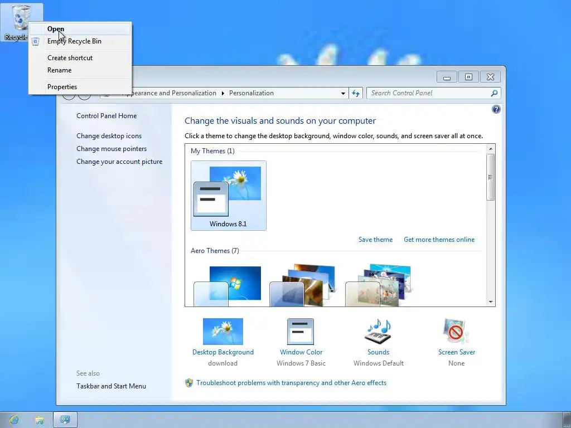Click the recycle icon beside Empty Recycle Bin
This screenshot has height=428, width=571.
point(35,41)
